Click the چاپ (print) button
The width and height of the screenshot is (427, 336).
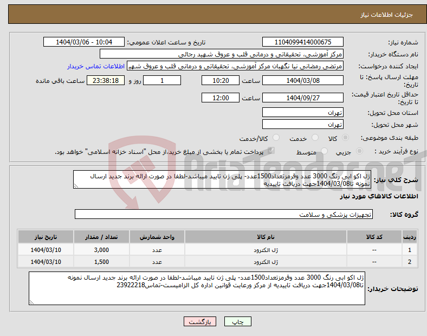[237, 321]
